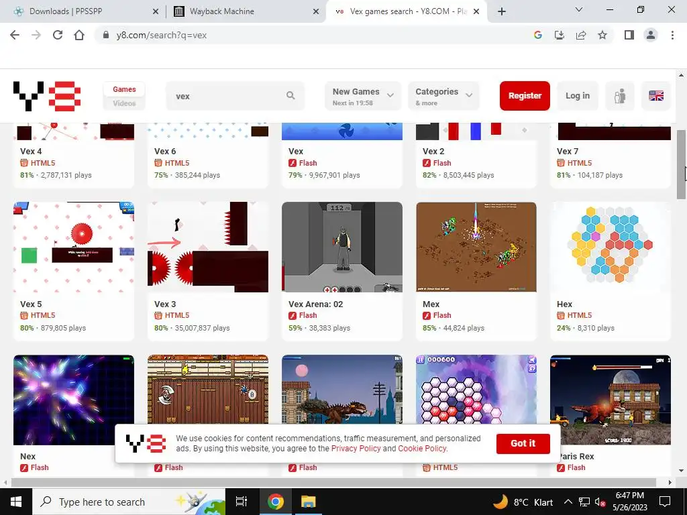Open the Mex game thumbnail
687x515 pixels.
pos(476,247)
